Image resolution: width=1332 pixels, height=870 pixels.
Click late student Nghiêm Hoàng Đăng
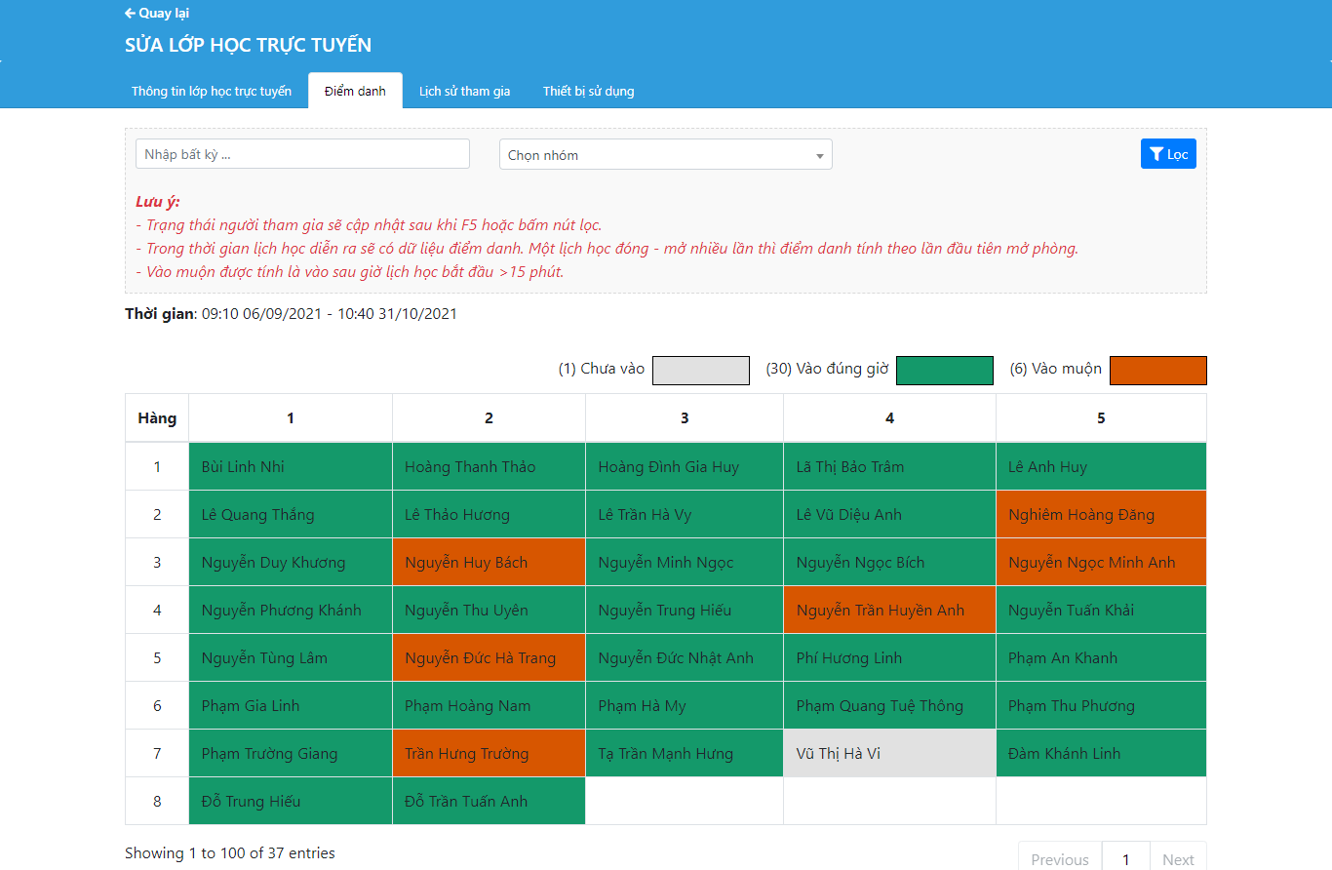click(x=1101, y=515)
